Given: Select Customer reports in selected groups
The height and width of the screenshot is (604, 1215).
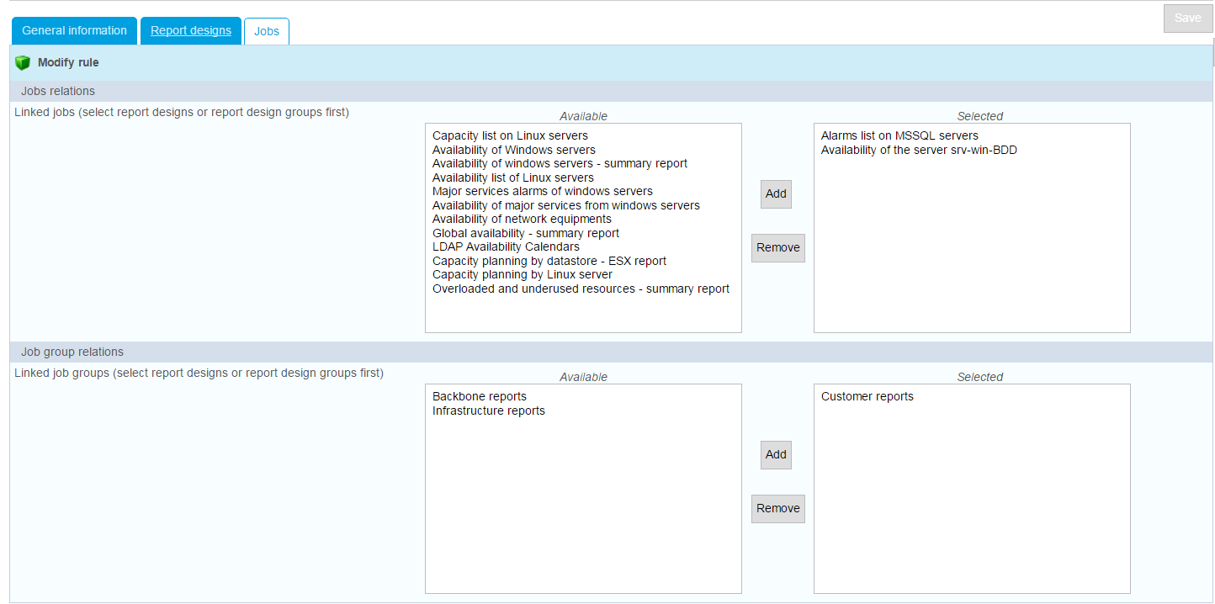Looking at the screenshot, I should (x=867, y=396).
